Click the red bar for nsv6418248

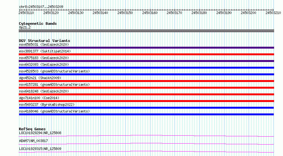coord(146,94)
